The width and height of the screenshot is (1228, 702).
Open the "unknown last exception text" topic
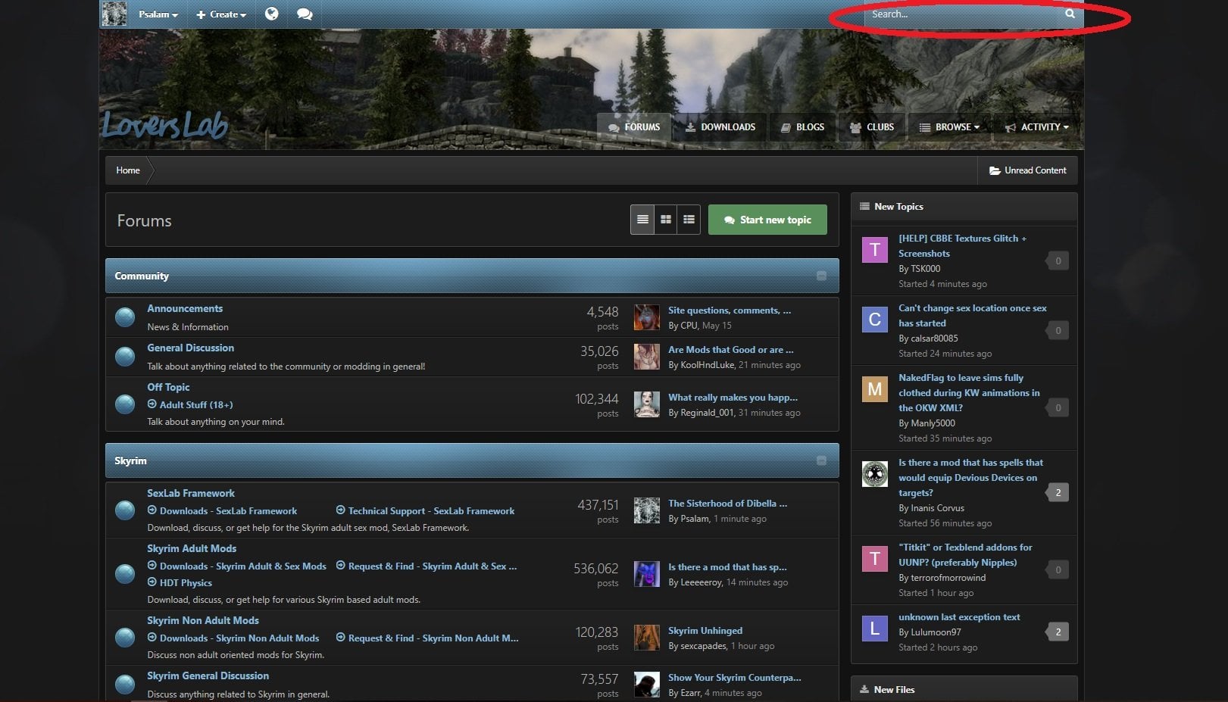click(959, 617)
